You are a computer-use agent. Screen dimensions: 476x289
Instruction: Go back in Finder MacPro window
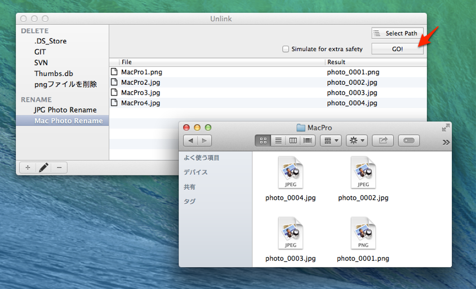[x=190, y=141]
